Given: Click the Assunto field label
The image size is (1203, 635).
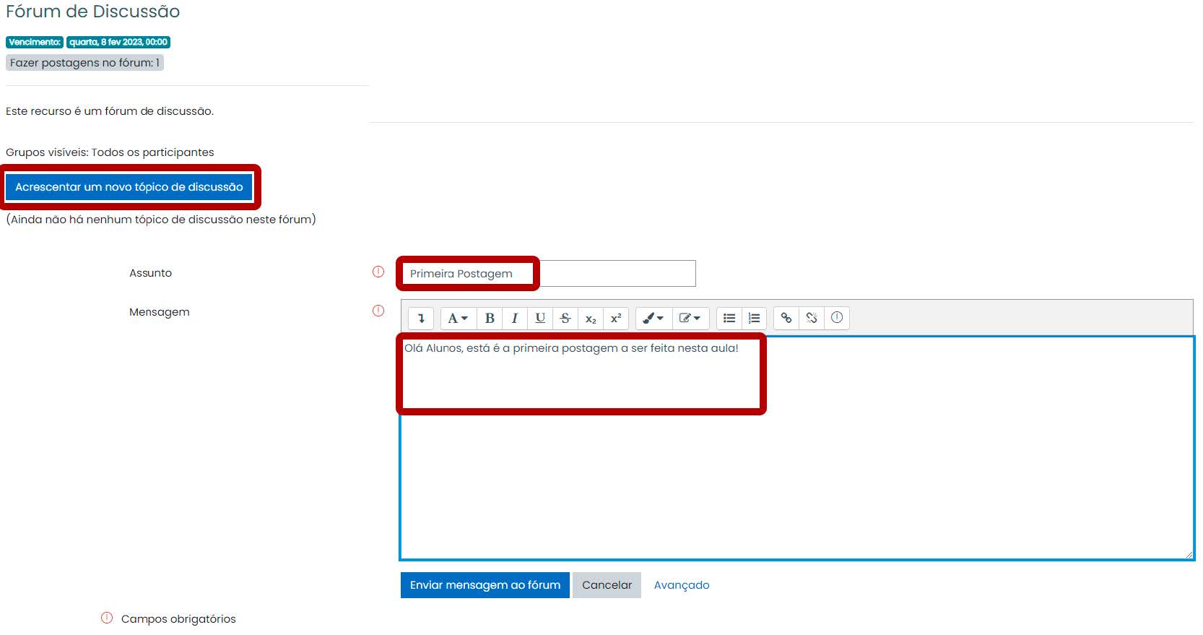Looking at the screenshot, I should click(x=151, y=273).
